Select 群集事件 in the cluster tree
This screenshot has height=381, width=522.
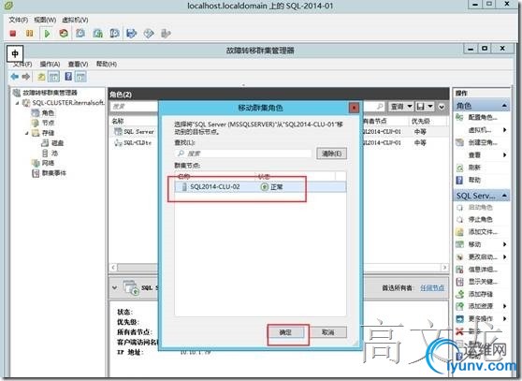point(53,173)
